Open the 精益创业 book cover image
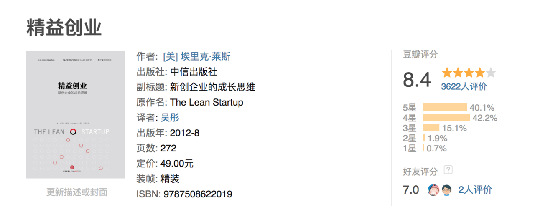Viewport: 535px width, 217px height. click(75, 115)
